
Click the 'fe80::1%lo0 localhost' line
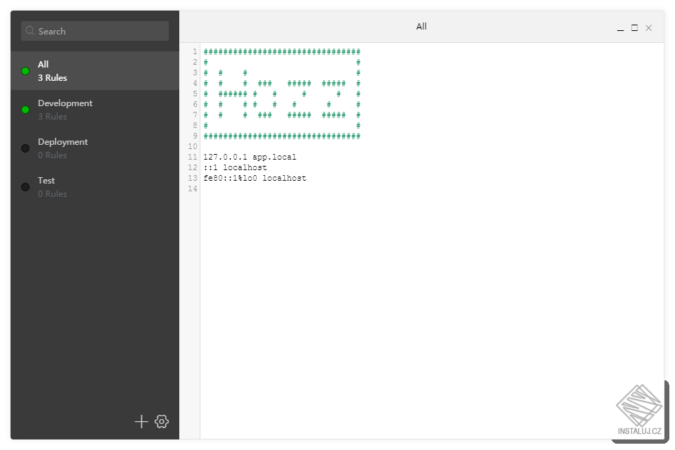point(255,179)
